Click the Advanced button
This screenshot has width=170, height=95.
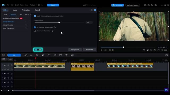[89, 50]
